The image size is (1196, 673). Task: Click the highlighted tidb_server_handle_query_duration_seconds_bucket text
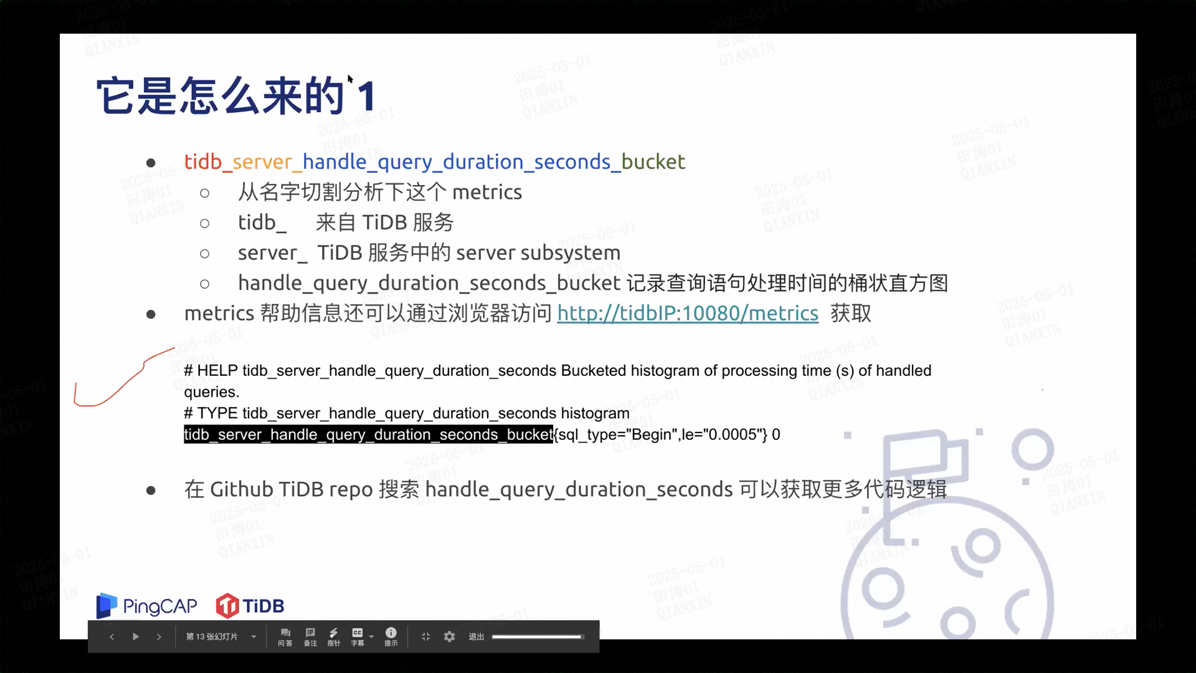click(368, 435)
